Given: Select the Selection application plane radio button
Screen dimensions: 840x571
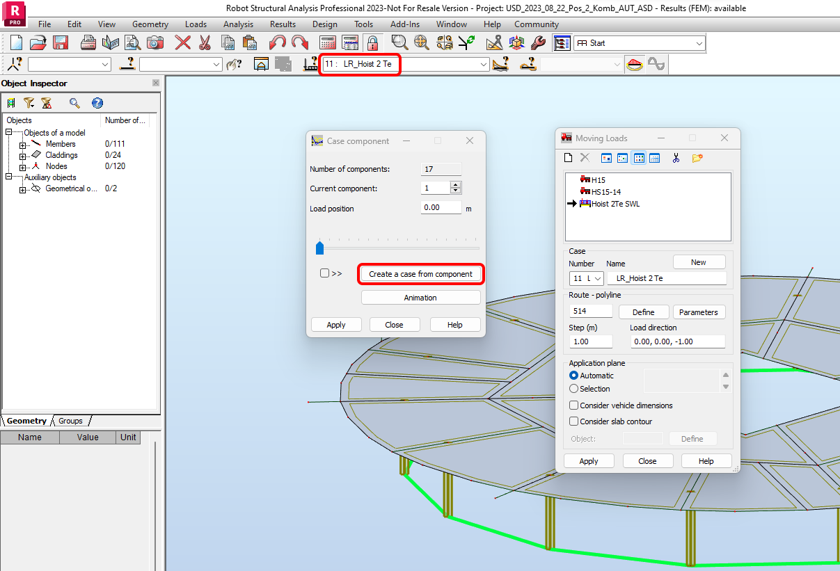Looking at the screenshot, I should [574, 389].
